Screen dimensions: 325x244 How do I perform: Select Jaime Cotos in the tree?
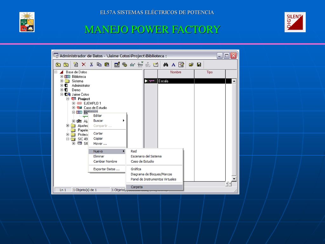80,94
